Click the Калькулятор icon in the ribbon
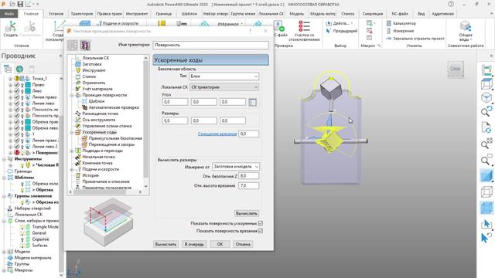The image size is (495, 278). [389, 23]
